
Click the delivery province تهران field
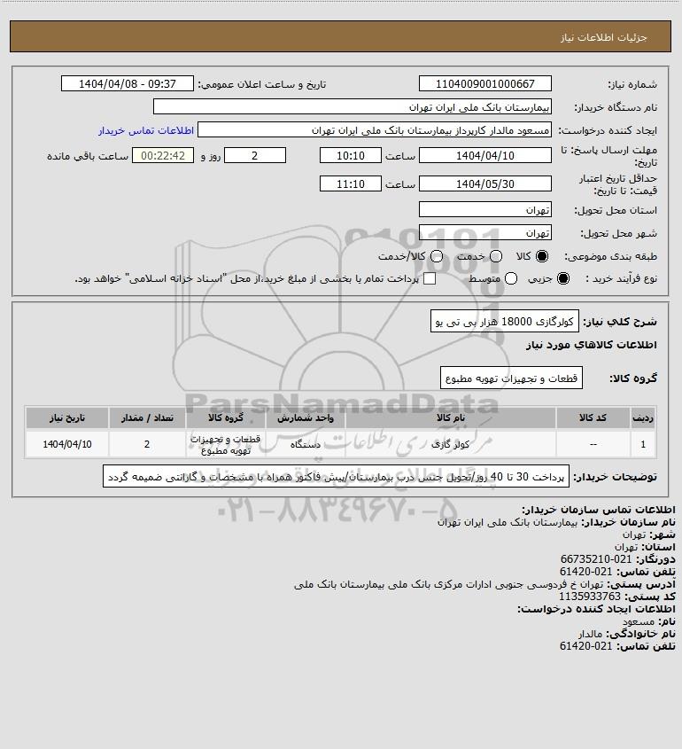point(484,209)
